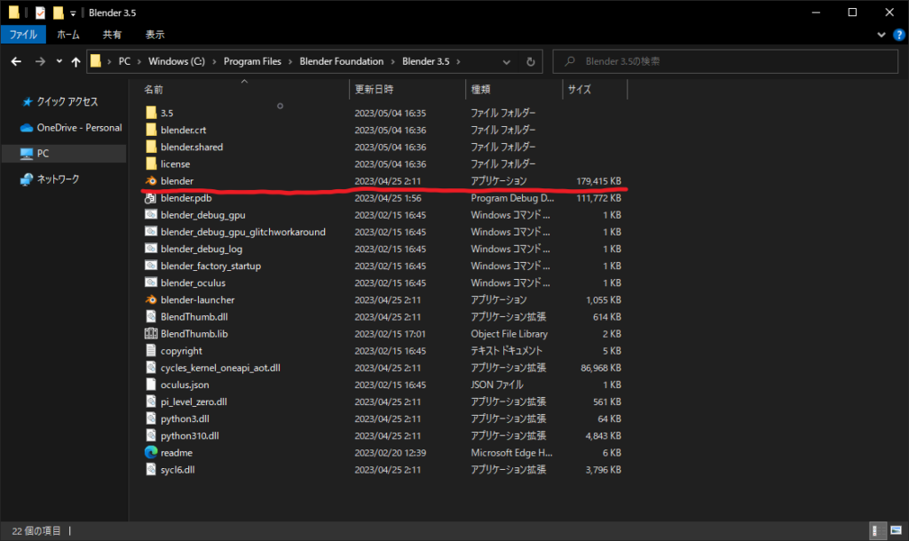This screenshot has height=541, width=909.
Task: Select the pi_level_zero.dll file name
Action: (x=194, y=402)
